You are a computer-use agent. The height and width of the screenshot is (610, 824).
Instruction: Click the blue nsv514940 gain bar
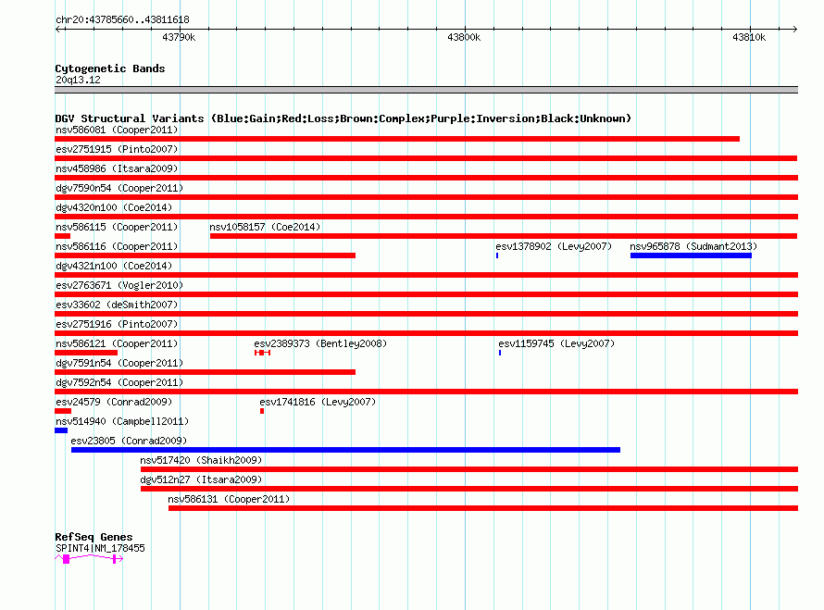pyautogui.click(x=61, y=430)
